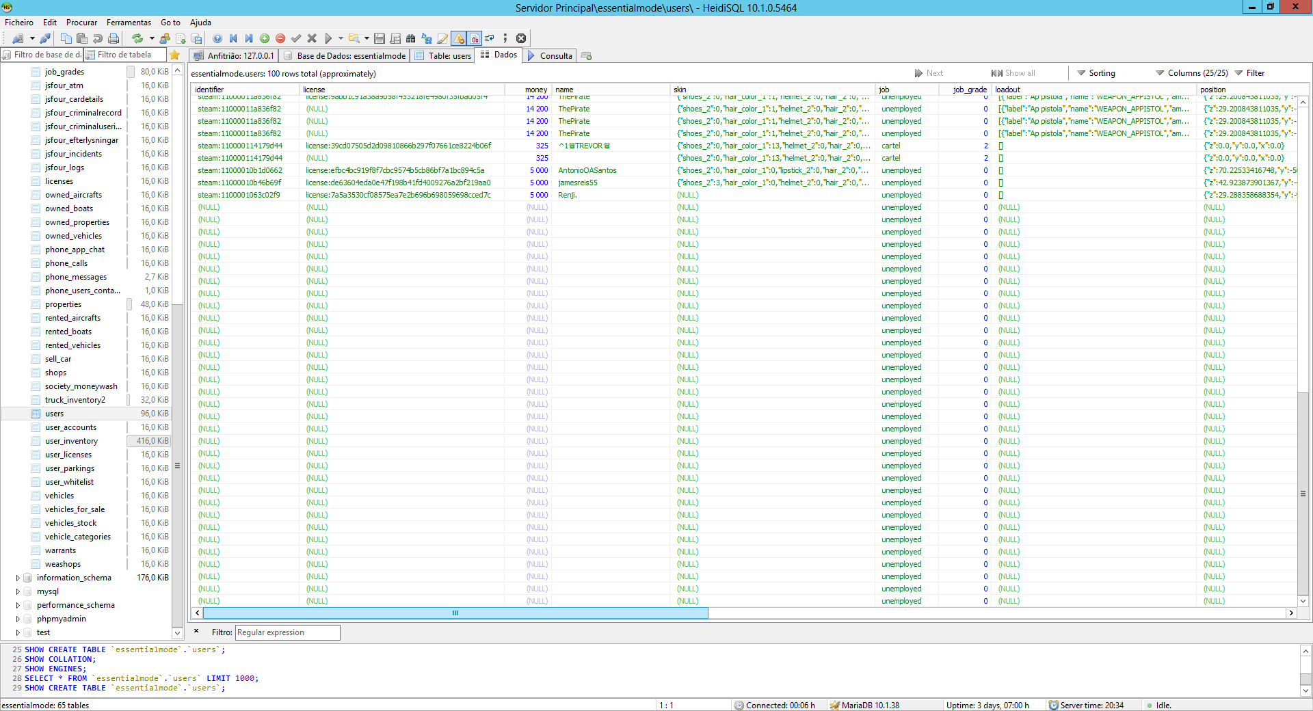1313x711 pixels.
Task: Click the Columns (25/25) button
Action: point(1192,73)
